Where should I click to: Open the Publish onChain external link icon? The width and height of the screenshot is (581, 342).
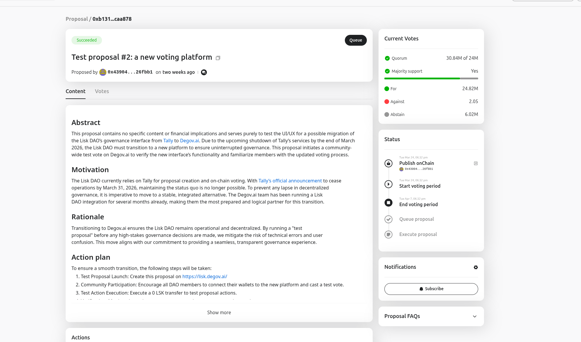click(476, 163)
